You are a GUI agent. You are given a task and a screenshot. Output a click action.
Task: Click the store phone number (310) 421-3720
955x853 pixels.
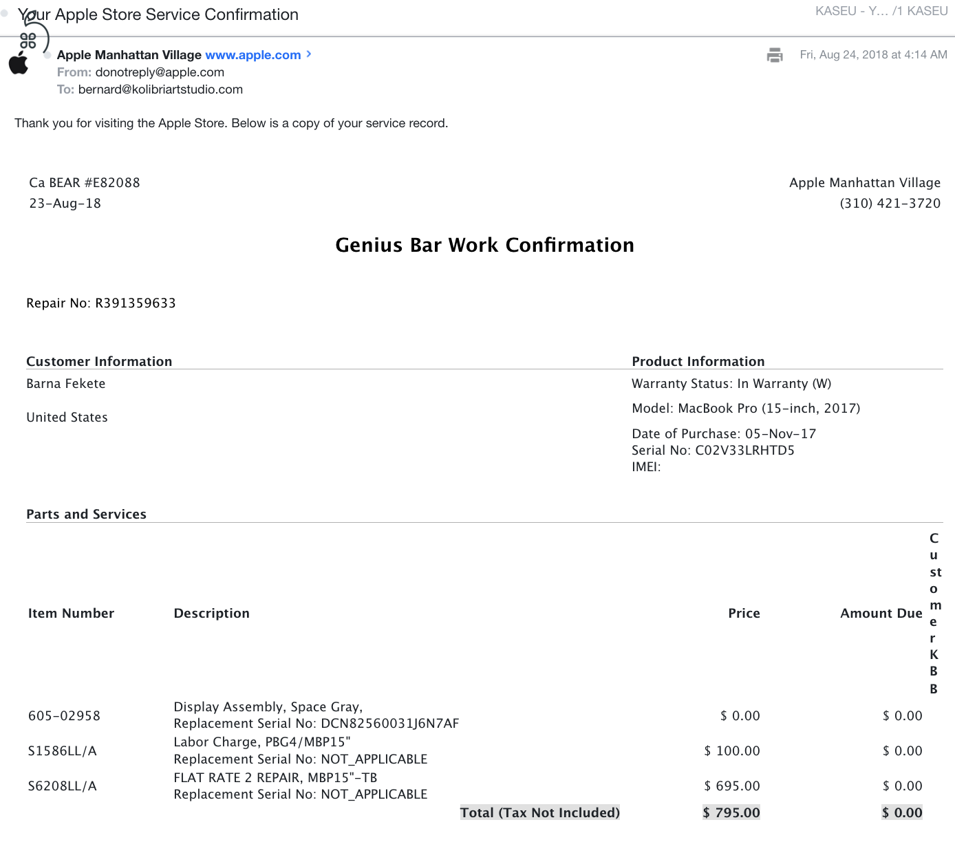pos(890,204)
